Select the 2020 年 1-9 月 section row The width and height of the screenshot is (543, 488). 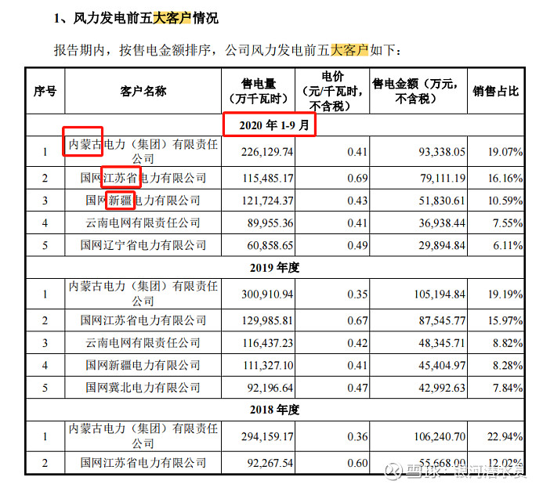pyautogui.click(x=275, y=125)
